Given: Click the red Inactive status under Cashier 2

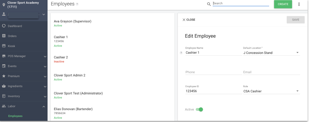Looking at the screenshot, I should 59,62.
